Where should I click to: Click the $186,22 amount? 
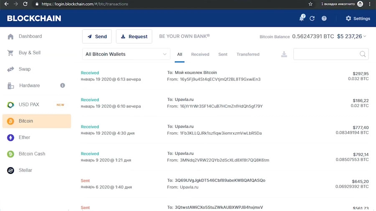point(361,101)
